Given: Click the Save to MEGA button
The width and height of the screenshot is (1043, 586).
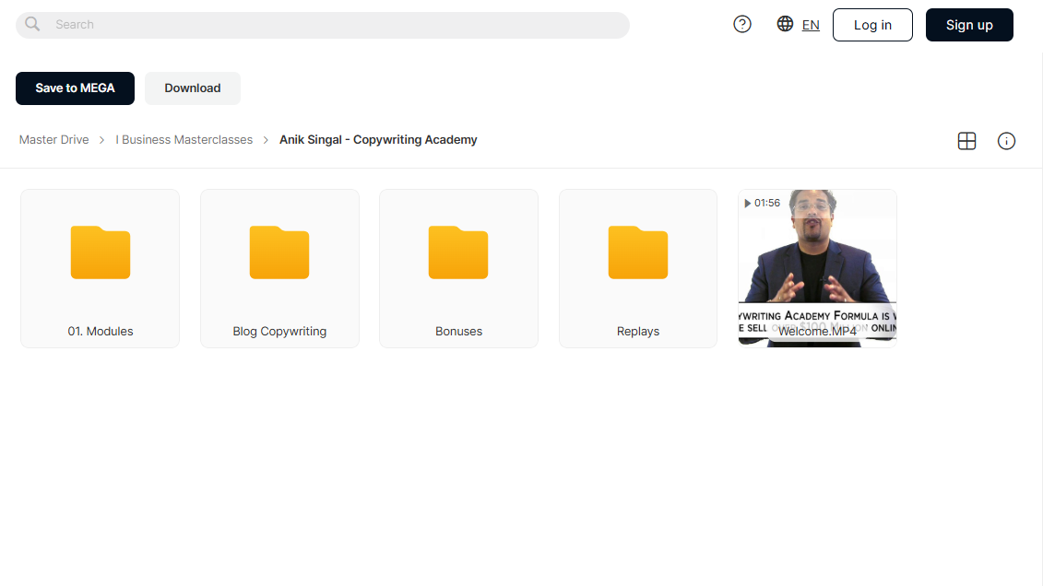Looking at the screenshot, I should pos(76,88).
